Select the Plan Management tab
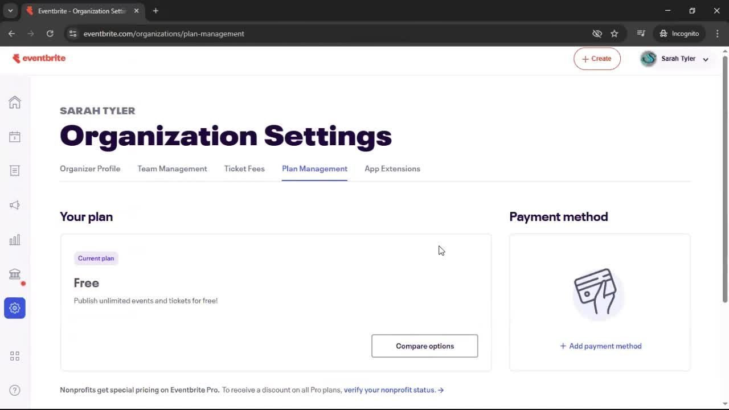The height and width of the screenshot is (410, 729). pyautogui.click(x=314, y=169)
